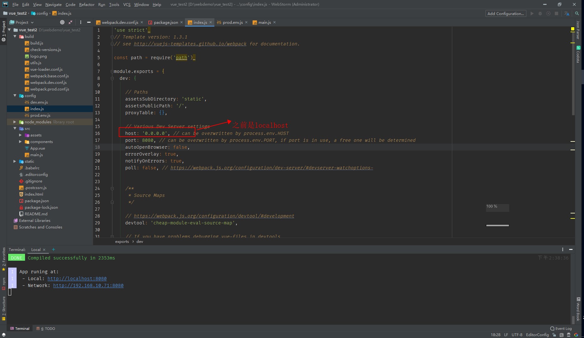Open the Navigate menu

[x=53, y=4]
